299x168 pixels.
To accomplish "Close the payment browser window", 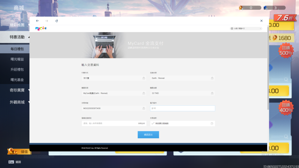I will [x=261, y=21].
